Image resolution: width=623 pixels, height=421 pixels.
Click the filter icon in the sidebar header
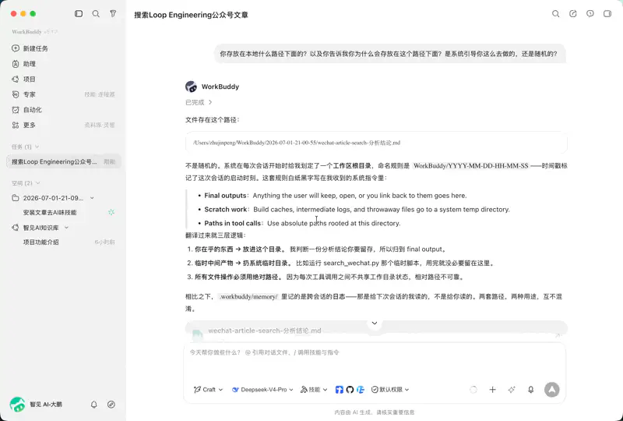click(x=113, y=13)
